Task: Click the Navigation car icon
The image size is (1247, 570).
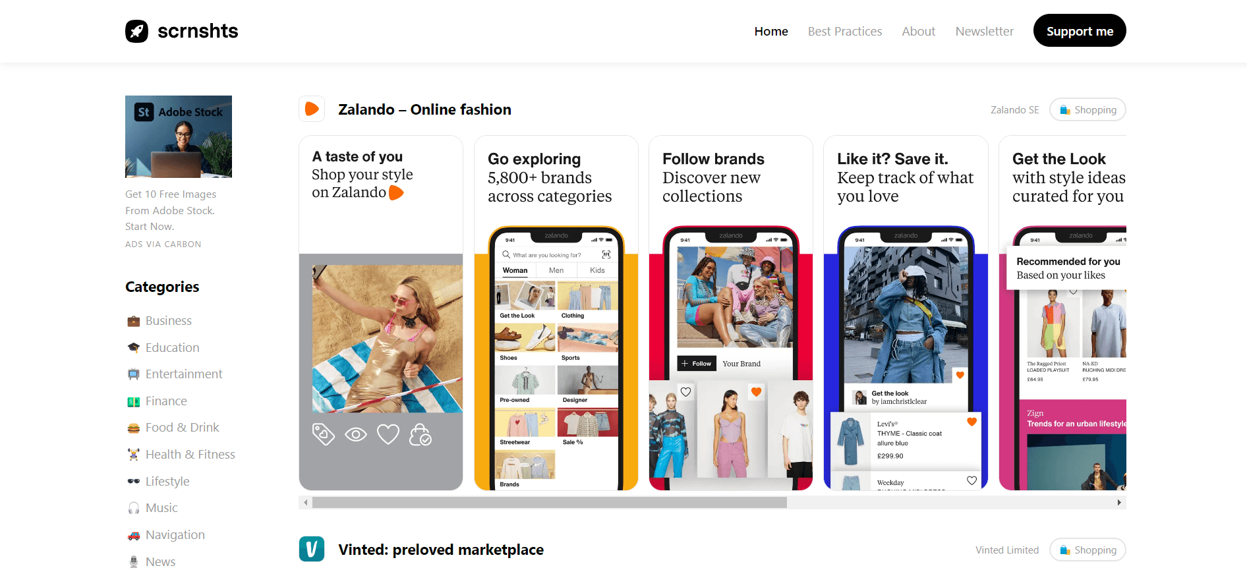Action: point(134,535)
